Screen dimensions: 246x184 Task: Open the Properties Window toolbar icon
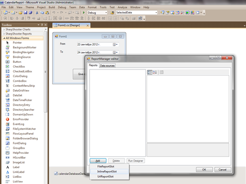(167, 13)
